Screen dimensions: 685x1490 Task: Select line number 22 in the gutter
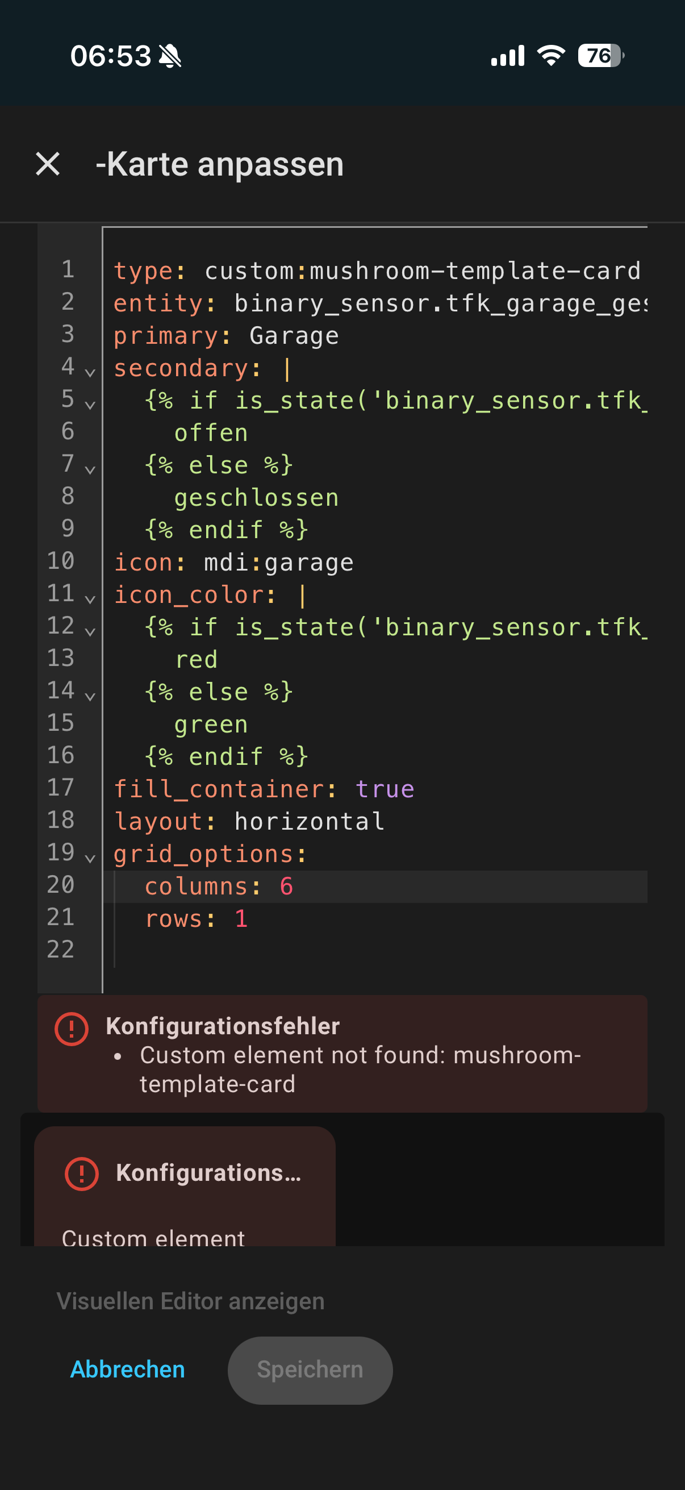(x=61, y=949)
